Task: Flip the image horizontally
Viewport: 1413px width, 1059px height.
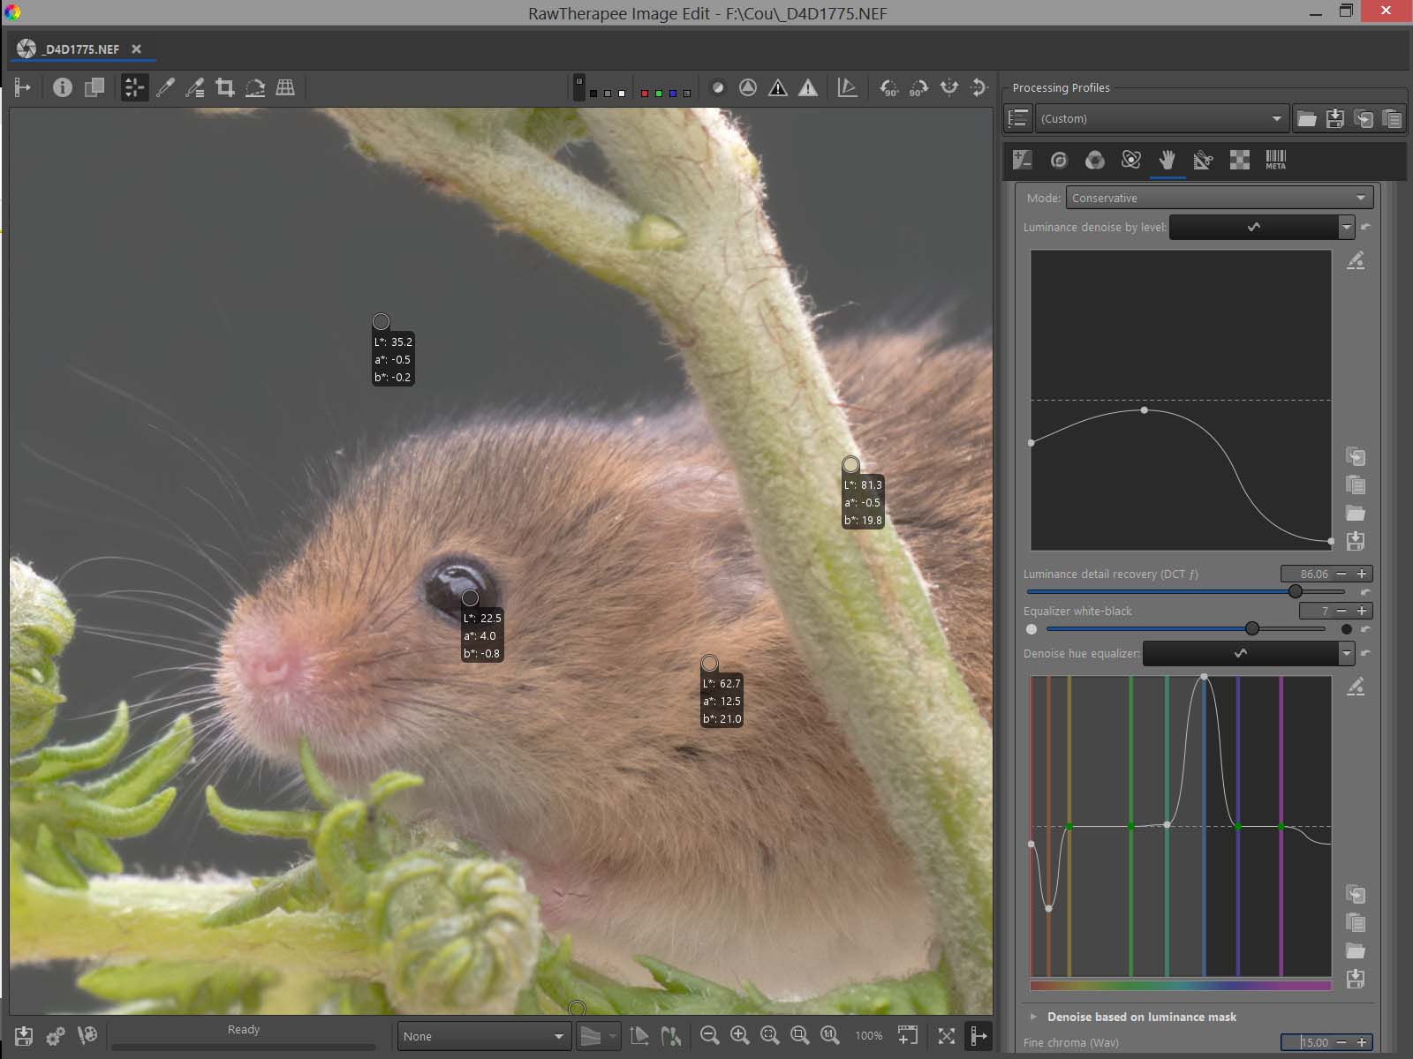Action: tap(949, 87)
